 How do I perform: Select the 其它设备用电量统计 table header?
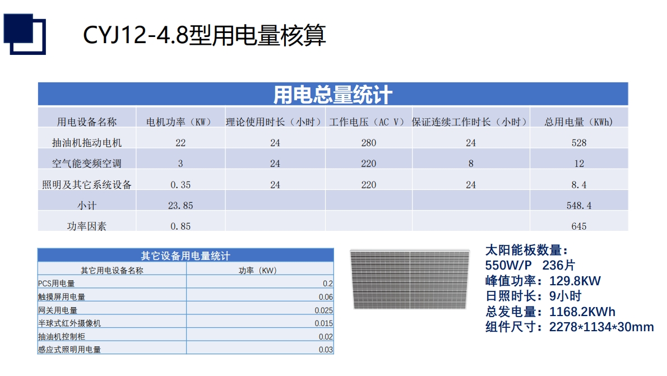coord(186,256)
